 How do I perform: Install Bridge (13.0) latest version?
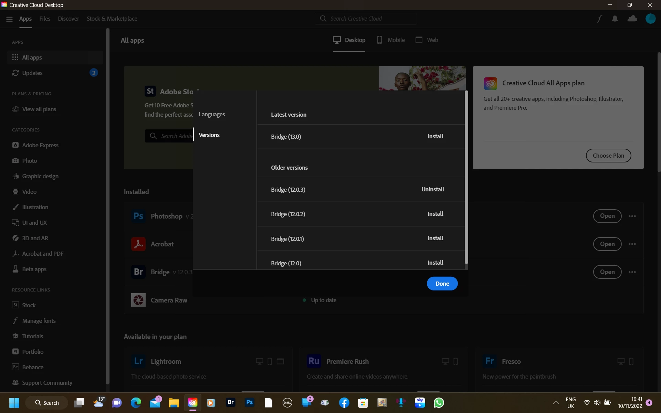(x=435, y=136)
